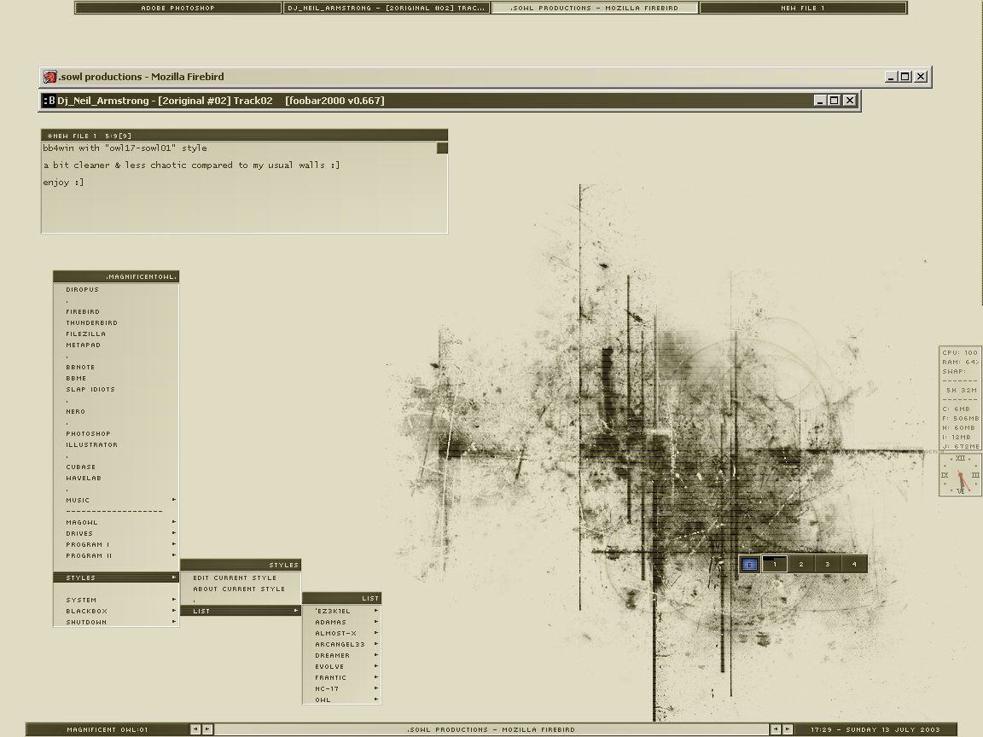Image resolution: width=983 pixels, height=737 pixels.
Task: Switch to workspace 2 in the pager
Action: tap(801, 564)
